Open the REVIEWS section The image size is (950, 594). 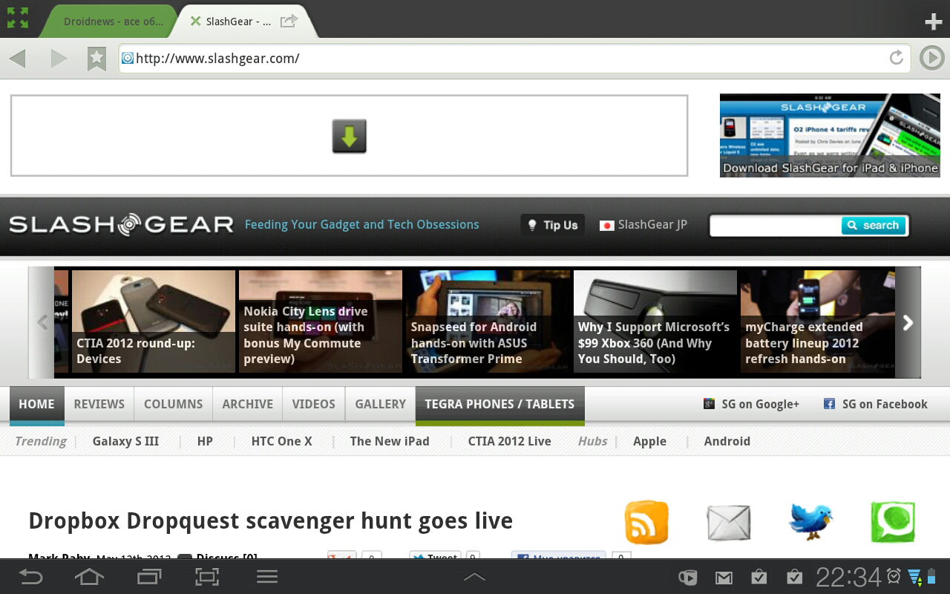pos(99,405)
